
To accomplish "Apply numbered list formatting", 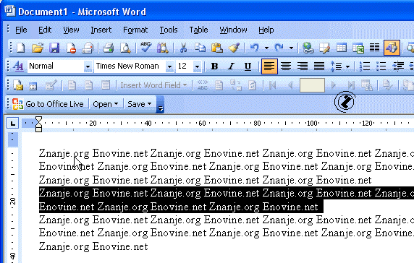I will point(365,66).
